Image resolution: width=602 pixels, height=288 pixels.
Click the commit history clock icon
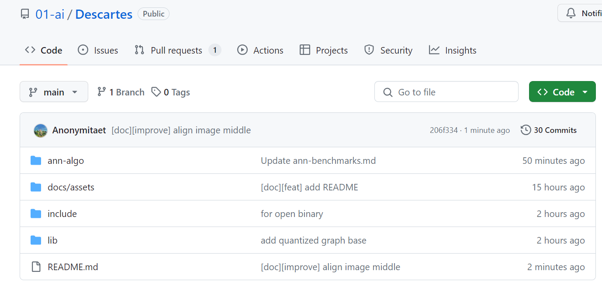point(526,130)
